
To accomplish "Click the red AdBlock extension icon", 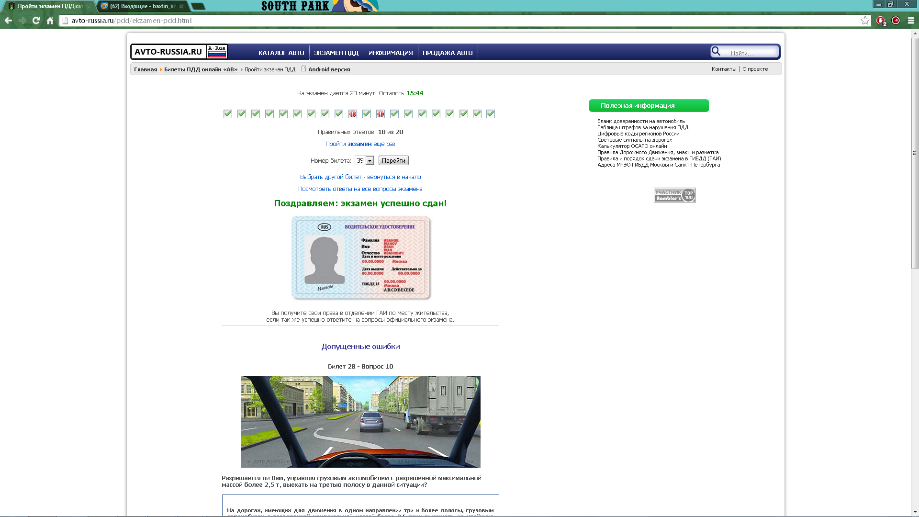I will point(881,21).
